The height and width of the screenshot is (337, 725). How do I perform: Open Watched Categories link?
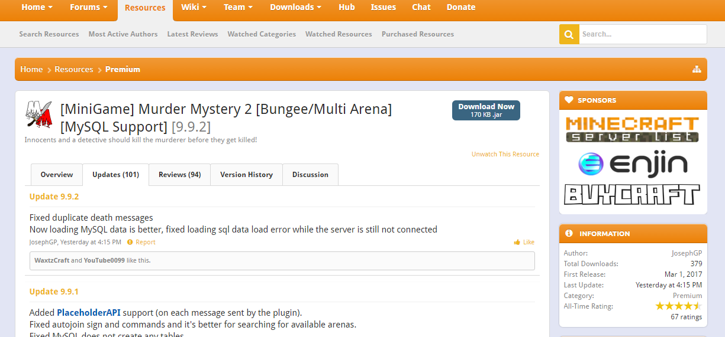pos(262,34)
